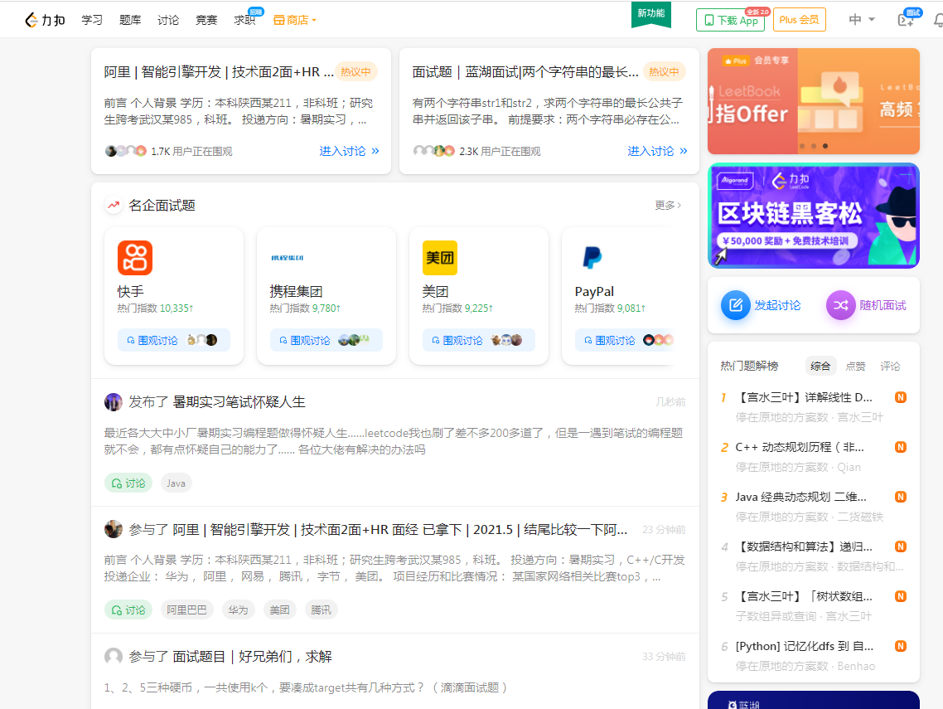Open the 学习 menu item
The width and height of the screenshot is (943, 709).
click(x=92, y=20)
